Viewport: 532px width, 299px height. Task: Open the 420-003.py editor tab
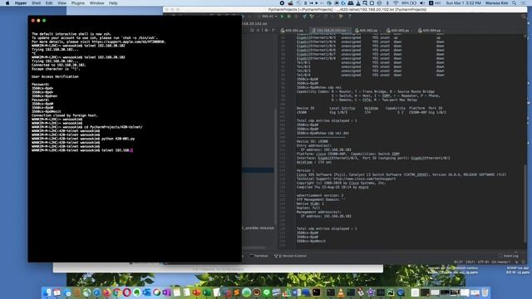[398, 31]
